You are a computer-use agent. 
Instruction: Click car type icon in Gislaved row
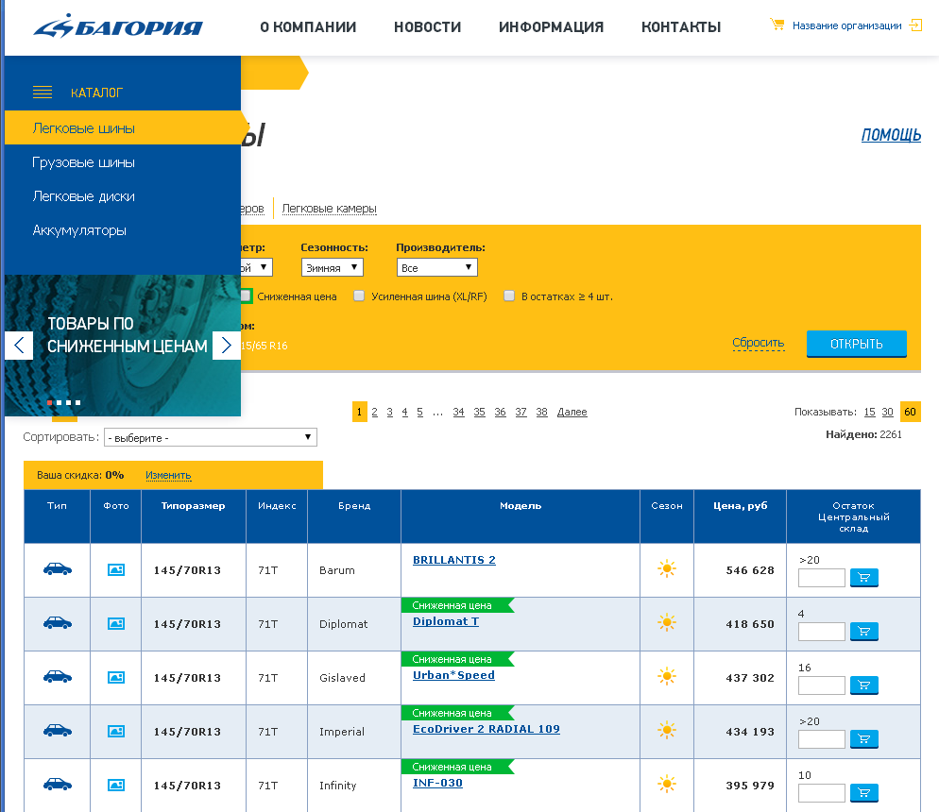58,677
